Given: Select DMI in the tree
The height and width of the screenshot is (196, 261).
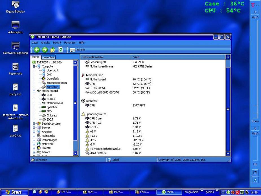Looking at the screenshot, I should tap(49, 75).
